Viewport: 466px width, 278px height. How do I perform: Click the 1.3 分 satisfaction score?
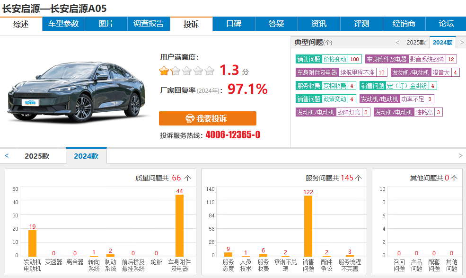234,70
